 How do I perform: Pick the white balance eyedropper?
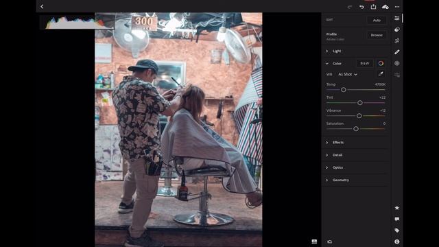tap(381, 74)
